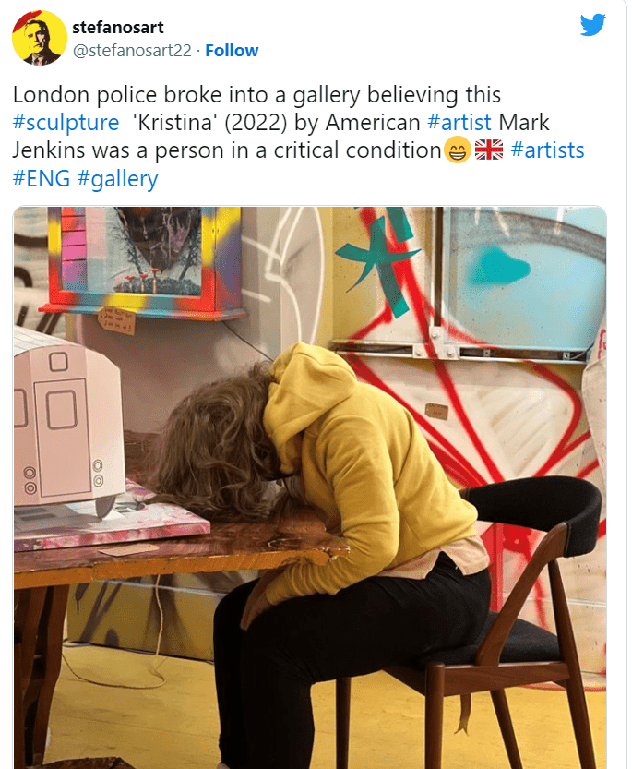The image size is (632, 769).
Task: Click the Twitter bird logo icon
Action: coord(592,25)
